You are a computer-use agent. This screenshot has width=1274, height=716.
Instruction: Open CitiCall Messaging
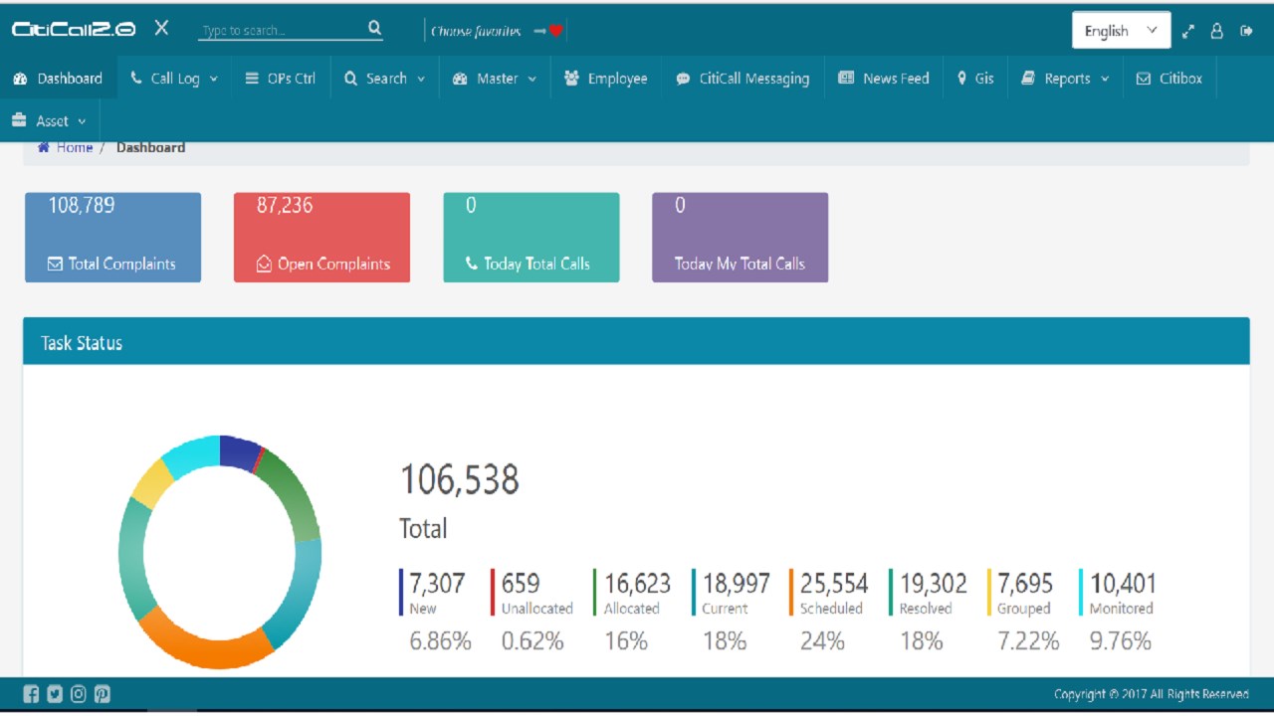tap(743, 79)
